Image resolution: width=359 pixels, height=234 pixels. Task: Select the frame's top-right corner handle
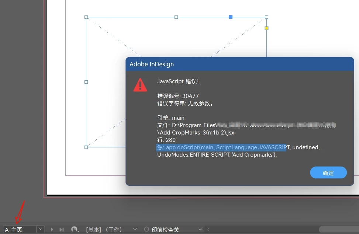tap(266, 17)
